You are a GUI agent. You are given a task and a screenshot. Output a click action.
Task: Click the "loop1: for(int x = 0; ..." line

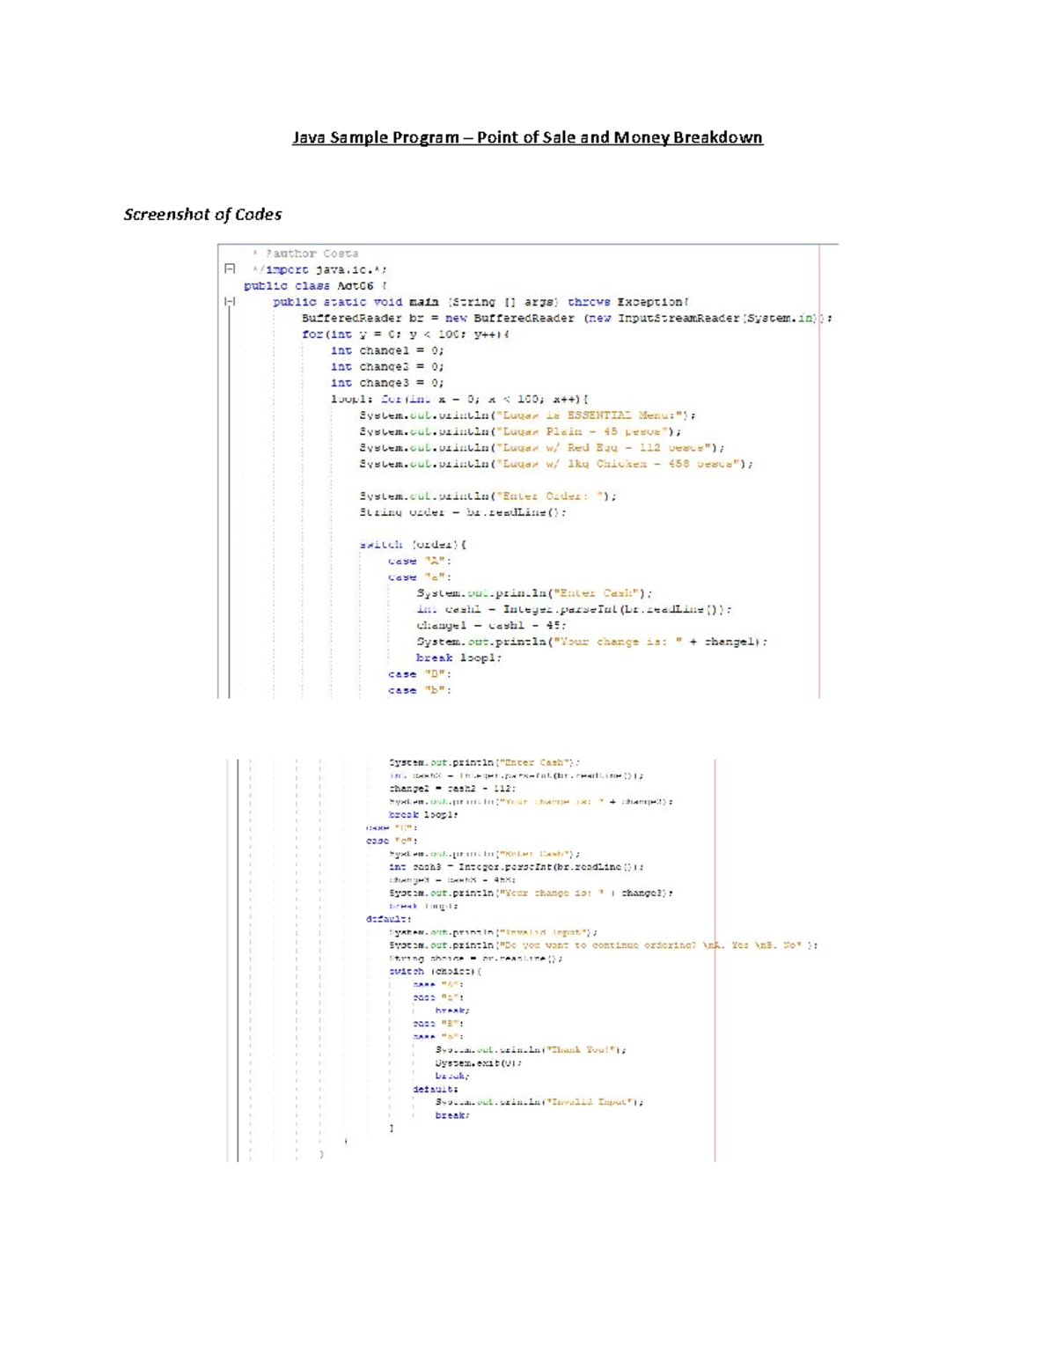pyautogui.click(x=459, y=400)
